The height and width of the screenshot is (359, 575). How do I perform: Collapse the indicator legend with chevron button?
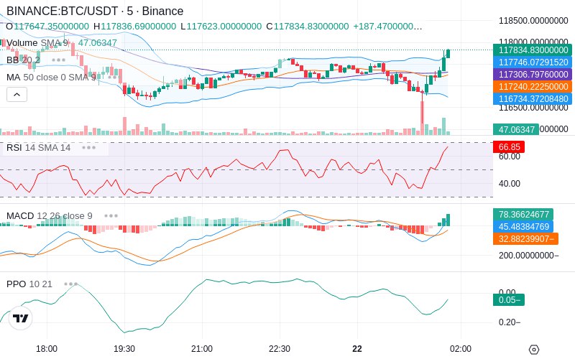pyautogui.click(x=17, y=95)
